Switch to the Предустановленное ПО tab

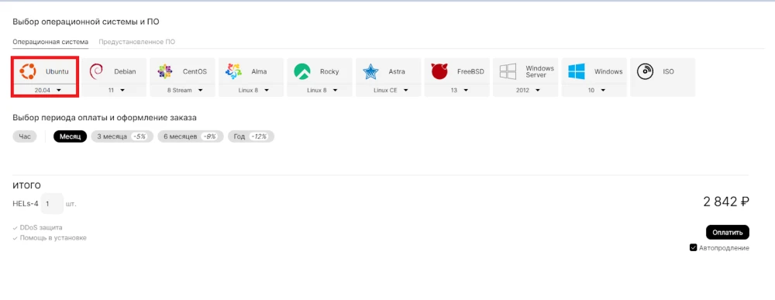click(x=137, y=42)
